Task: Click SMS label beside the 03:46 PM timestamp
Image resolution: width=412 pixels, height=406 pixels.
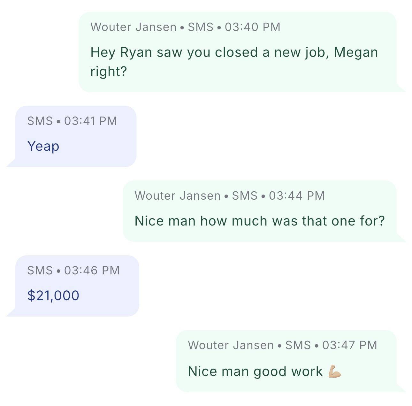Action: (40, 271)
